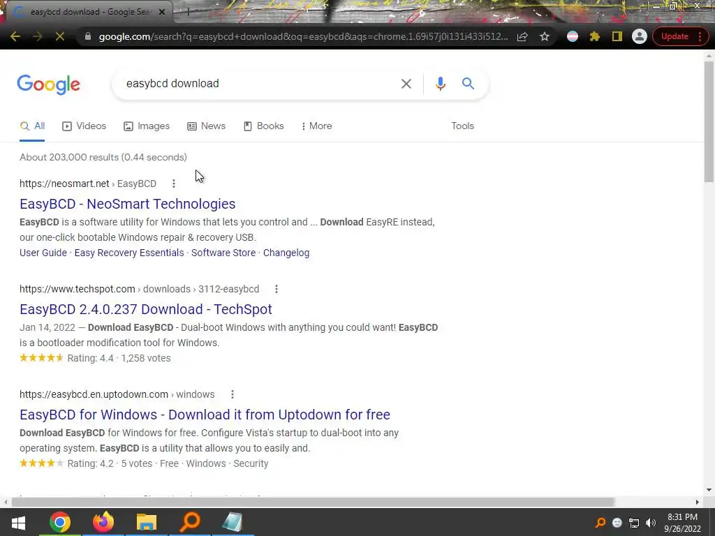Open the Windows Start menu

(18, 522)
